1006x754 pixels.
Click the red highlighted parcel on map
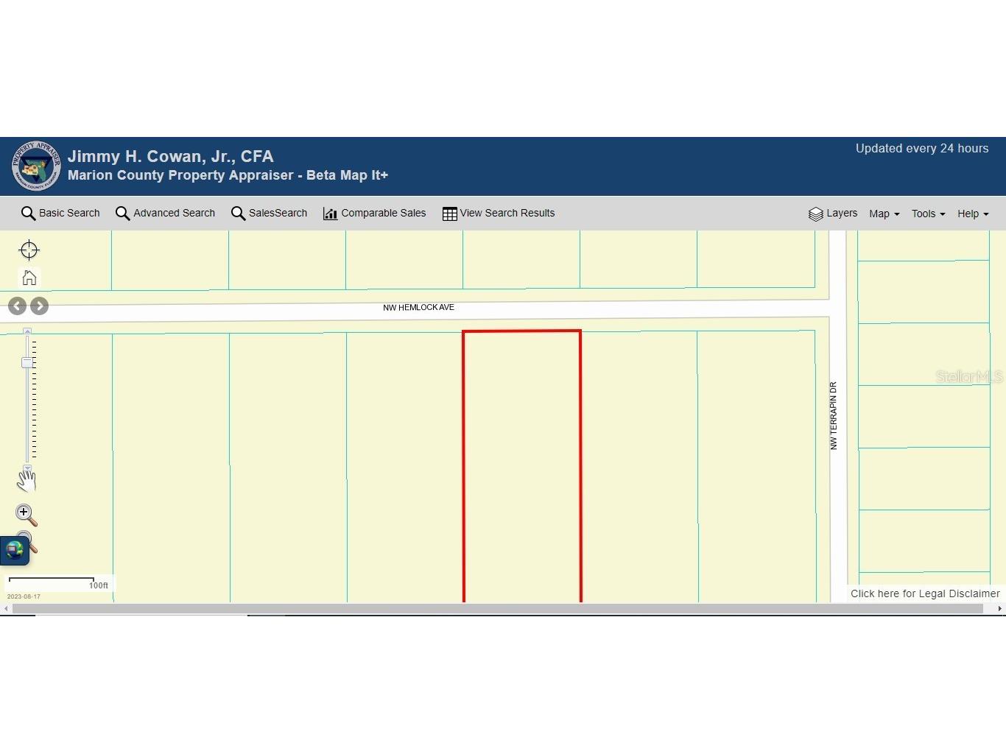(521, 464)
